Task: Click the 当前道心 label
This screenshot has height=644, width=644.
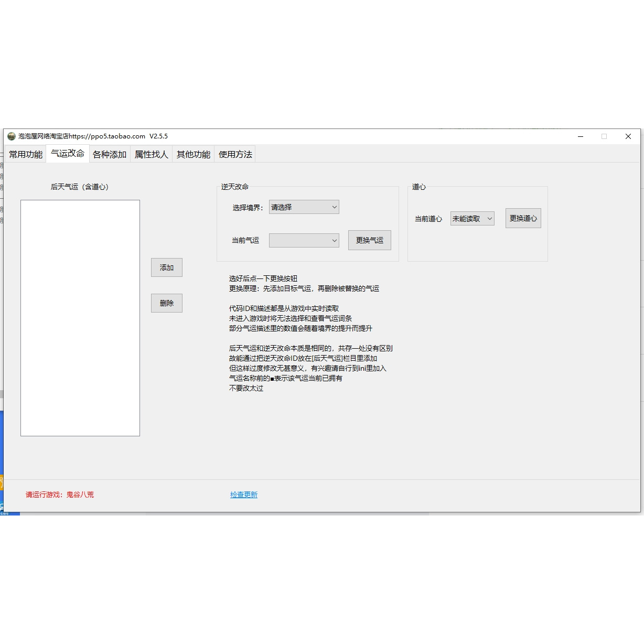Action: [428, 219]
